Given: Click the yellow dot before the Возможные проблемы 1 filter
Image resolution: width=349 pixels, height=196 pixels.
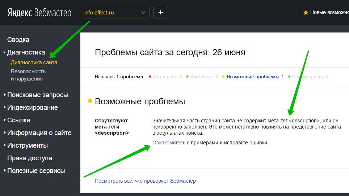Looking at the screenshot, I should [223, 77].
